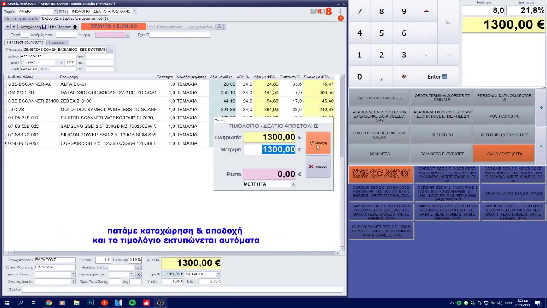Click Νέο Παραστ. new document button

pyautogui.click(x=63, y=27)
